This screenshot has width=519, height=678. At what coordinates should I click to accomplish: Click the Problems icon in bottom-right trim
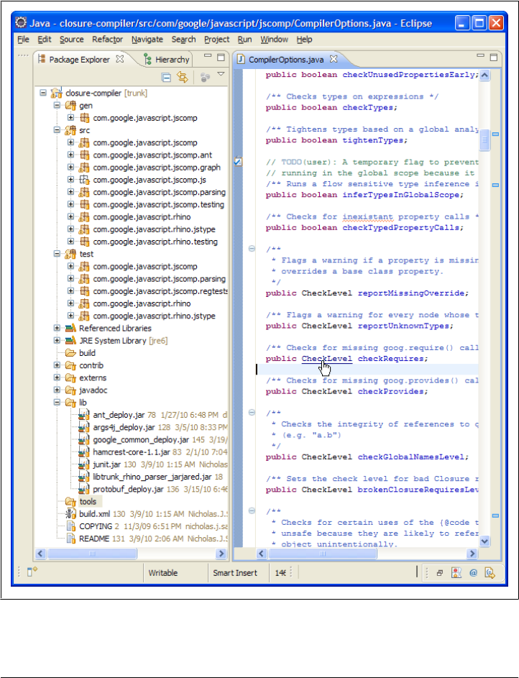[x=456, y=573]
